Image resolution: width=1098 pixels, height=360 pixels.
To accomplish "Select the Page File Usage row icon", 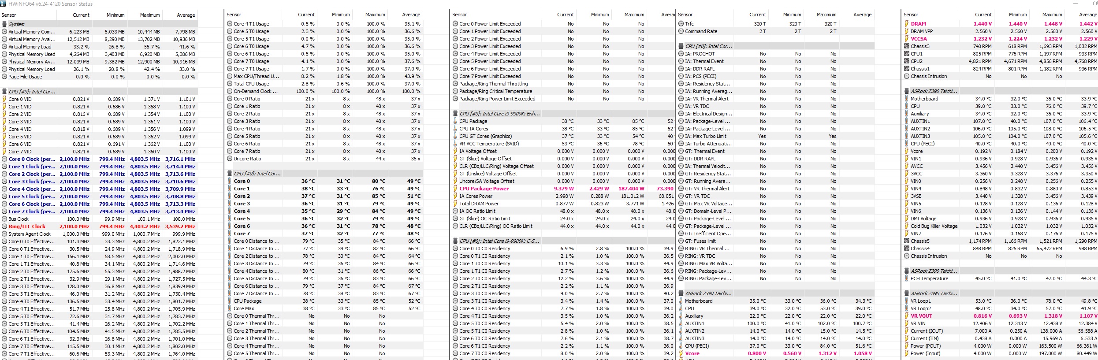I will [x=4, y=77].
